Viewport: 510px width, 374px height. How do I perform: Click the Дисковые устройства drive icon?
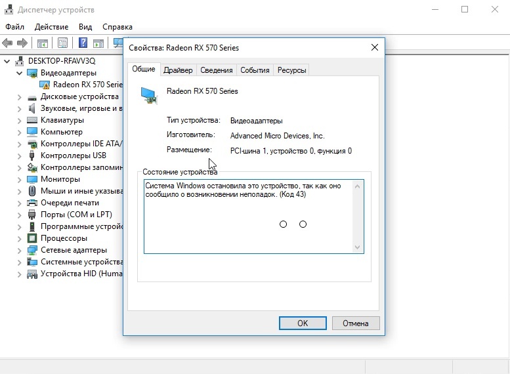tap(32, 97)
